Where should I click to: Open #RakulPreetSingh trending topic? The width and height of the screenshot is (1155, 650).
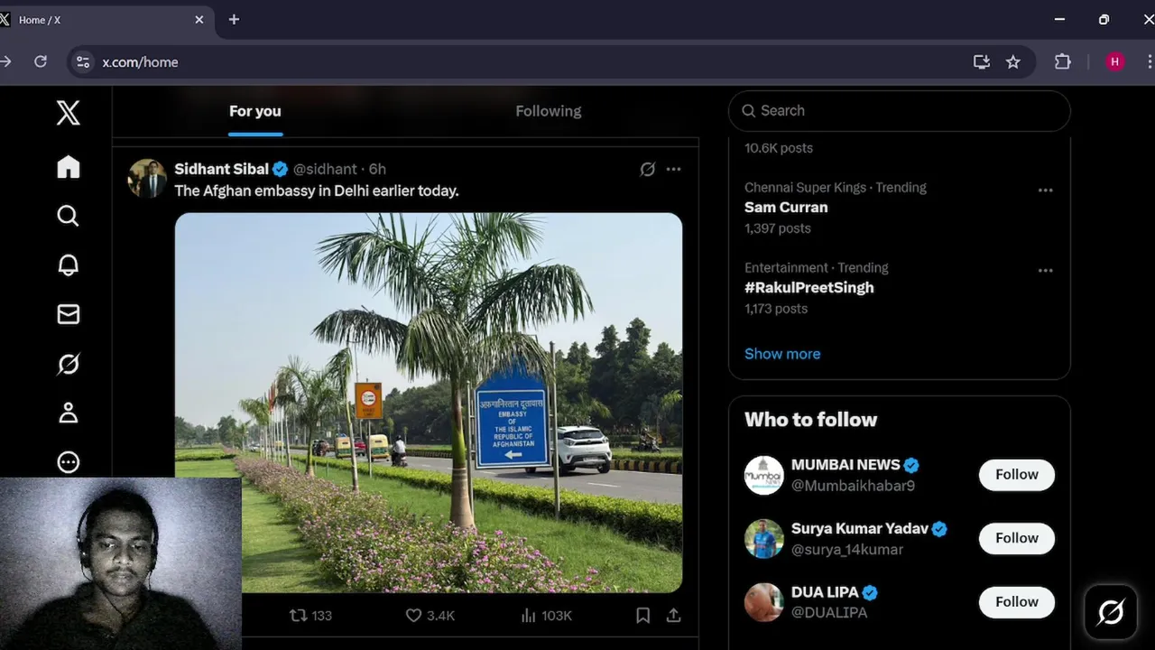(x=808, y=288)
